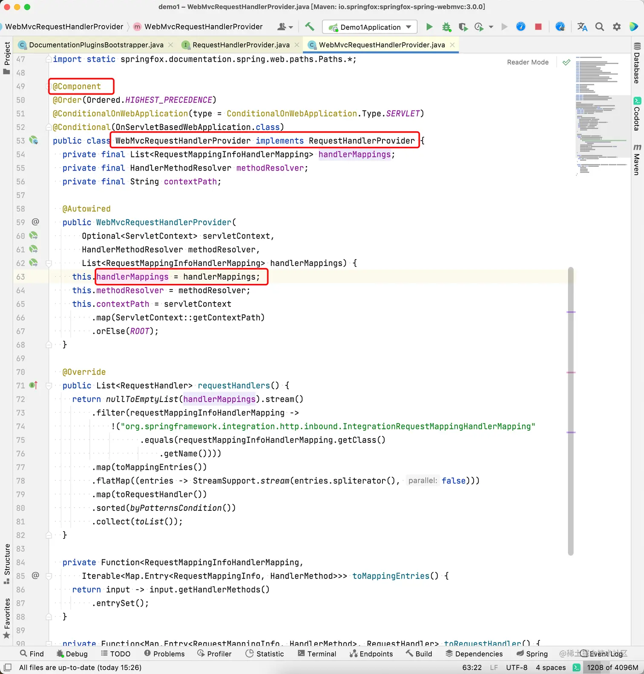Change the LF line separator in status bar
This screenshot has height=674, width=644.
pyautogui.click(x=494, y=668)
